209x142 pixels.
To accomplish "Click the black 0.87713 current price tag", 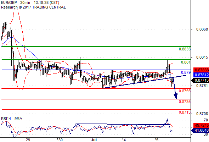I will point(200,80).
